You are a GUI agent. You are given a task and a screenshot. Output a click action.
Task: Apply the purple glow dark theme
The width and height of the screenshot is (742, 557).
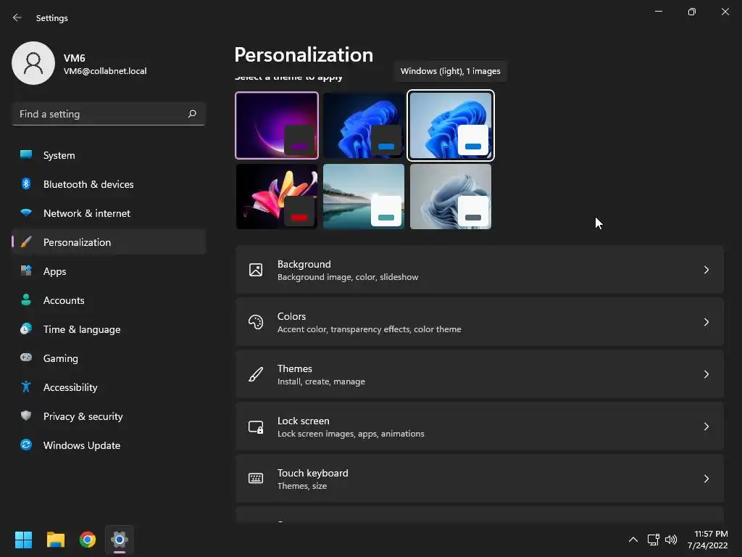click(277, 125)
